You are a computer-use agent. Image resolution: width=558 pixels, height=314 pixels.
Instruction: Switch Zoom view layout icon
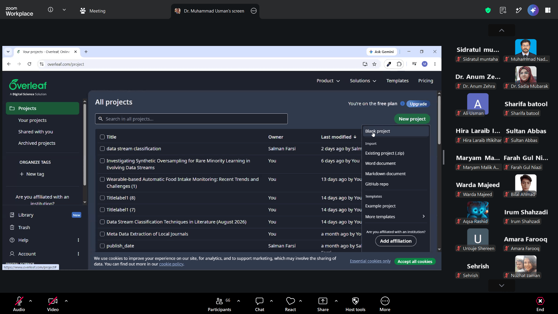point(548,10)
